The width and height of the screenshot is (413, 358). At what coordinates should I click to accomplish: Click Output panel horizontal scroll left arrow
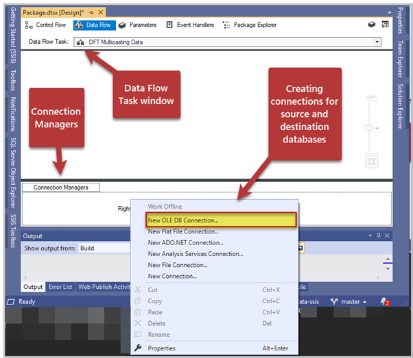pyautogui.click(x=25, y=277)
